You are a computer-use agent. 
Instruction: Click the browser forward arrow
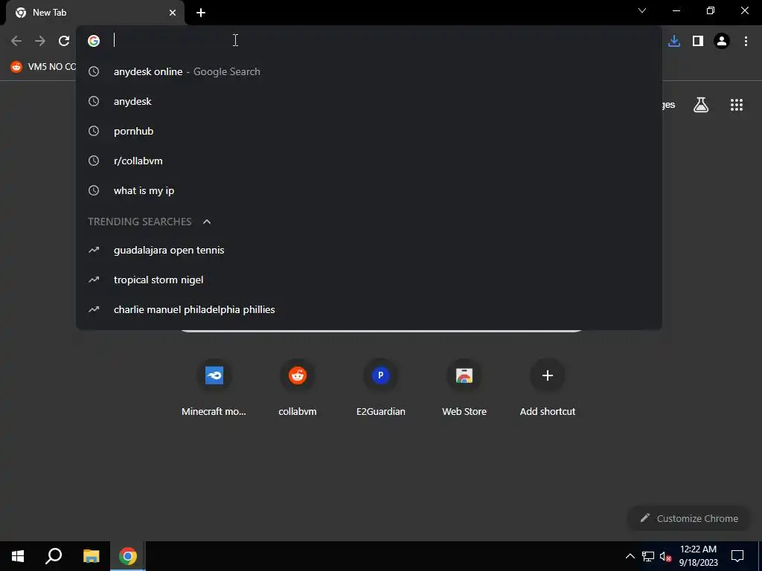click(x=40, y=41)
